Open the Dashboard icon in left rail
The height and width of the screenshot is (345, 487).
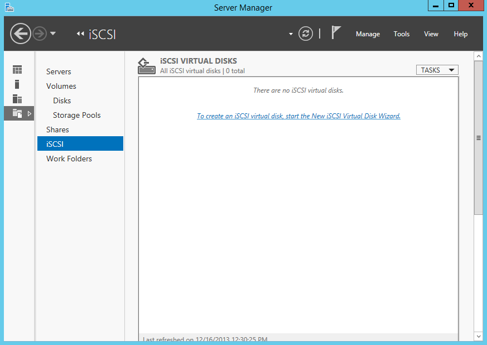17,70
